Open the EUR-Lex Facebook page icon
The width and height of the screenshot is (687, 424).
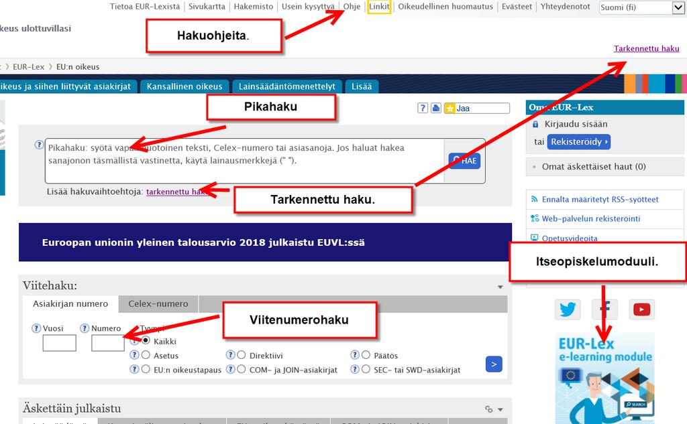604,309
